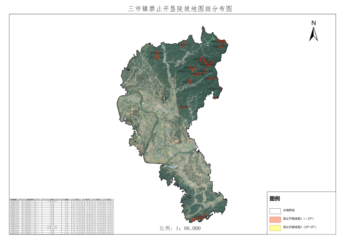Click the red patch labeled 4306261150

(x=156, y=58)
